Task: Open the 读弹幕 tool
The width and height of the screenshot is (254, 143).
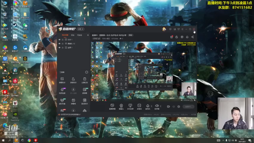Action: click(x=84, y=91)
